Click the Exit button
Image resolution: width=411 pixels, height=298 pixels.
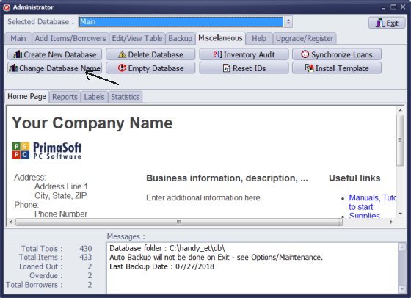click(387, 23)
